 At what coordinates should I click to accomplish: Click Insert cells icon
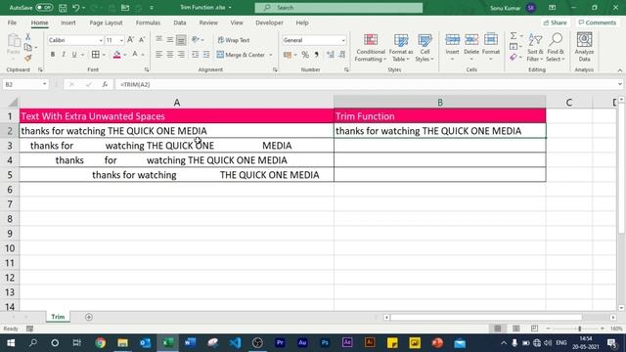pos(452,39)
